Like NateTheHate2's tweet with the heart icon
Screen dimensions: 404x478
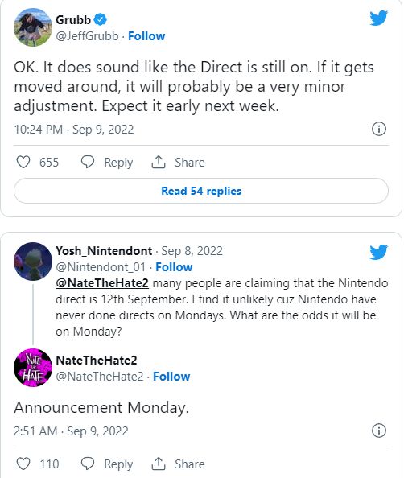pyautogui.click(x=23, y=464)
